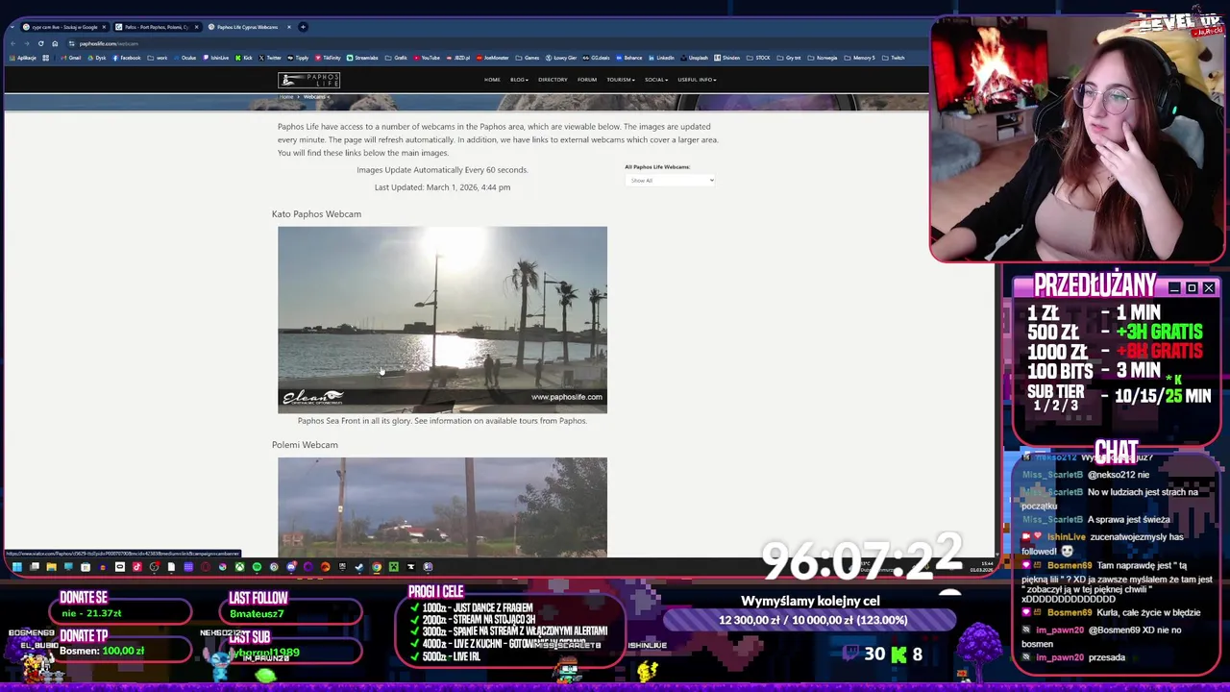Screen dimensions: 1230x692
Task: Click 'Last Updated: March 1, 2026, 4:44 pm' text
Action: 442,187
